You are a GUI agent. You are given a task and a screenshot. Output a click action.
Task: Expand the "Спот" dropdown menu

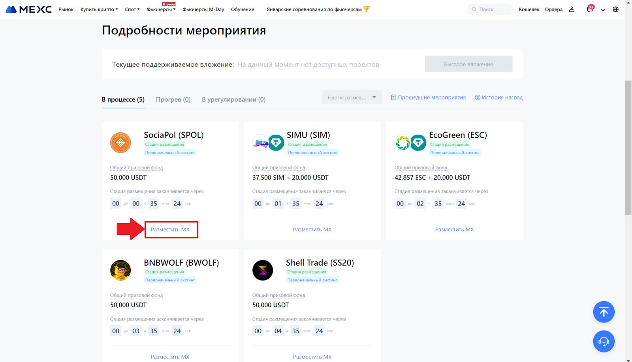[x=132, y=9]
